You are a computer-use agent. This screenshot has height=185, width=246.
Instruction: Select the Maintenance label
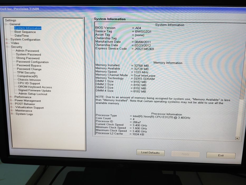[x=24, y=110]
